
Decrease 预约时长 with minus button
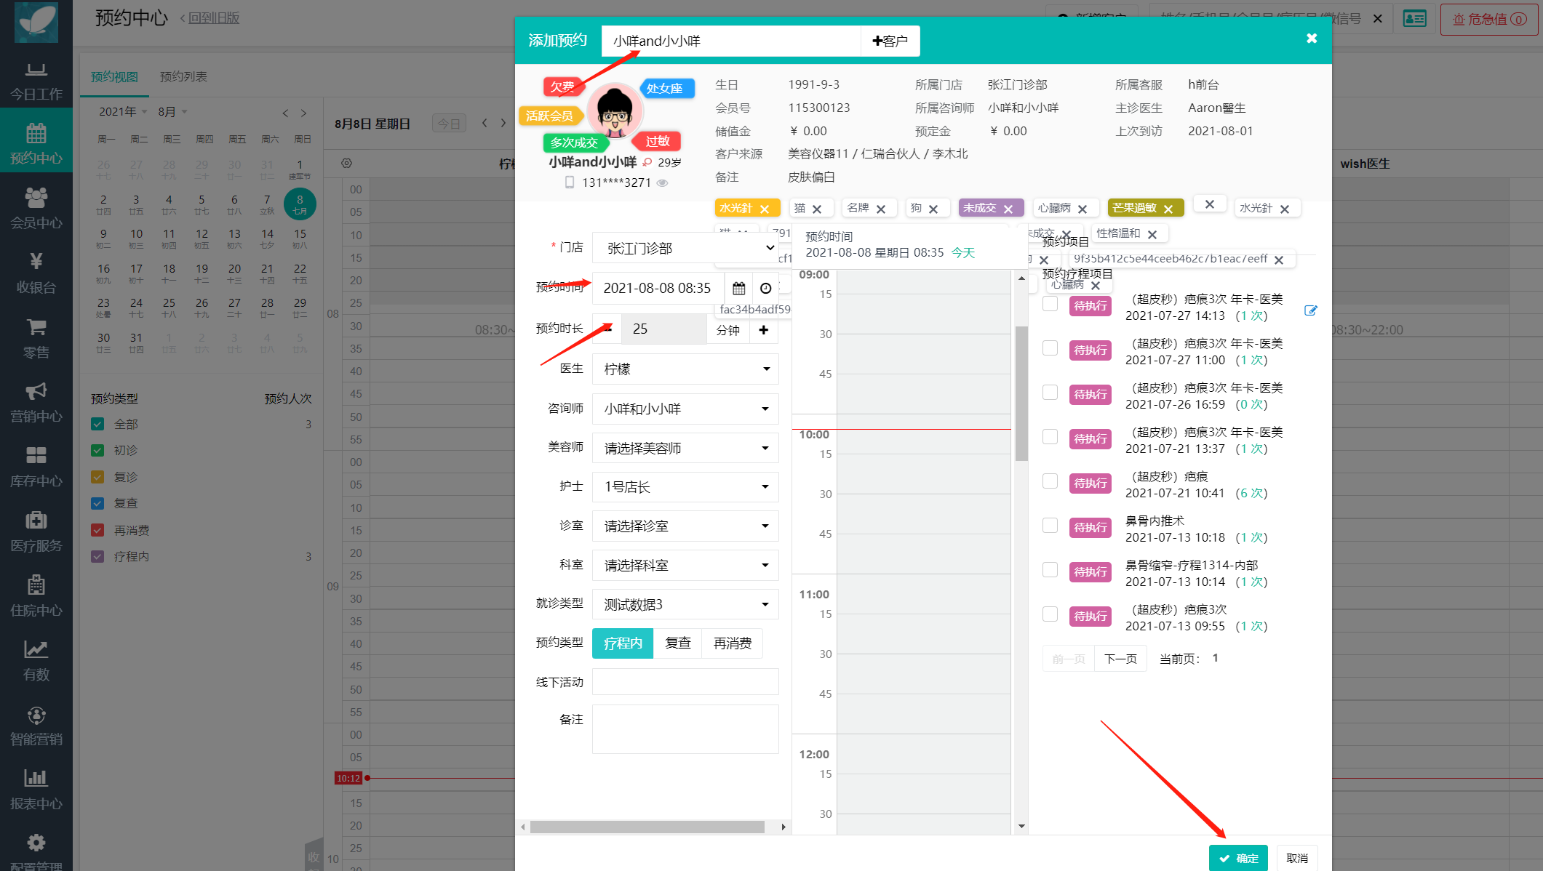607,329
